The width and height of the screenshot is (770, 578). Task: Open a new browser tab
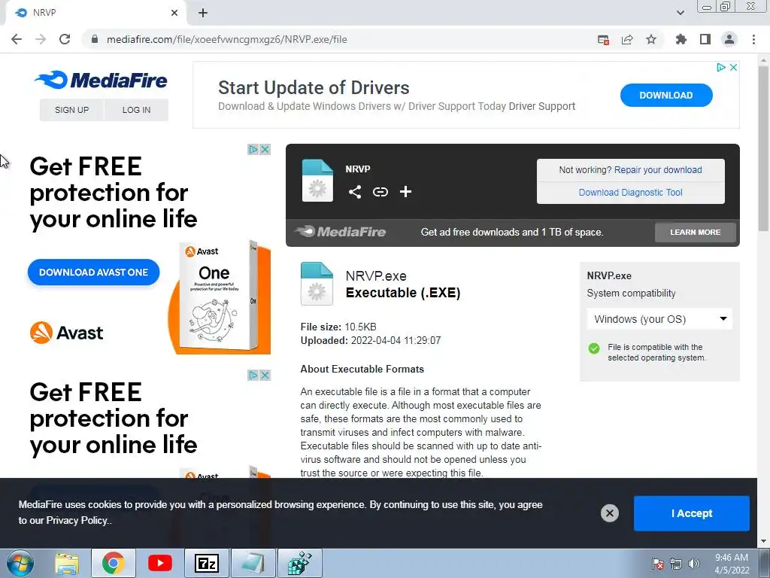203,13
